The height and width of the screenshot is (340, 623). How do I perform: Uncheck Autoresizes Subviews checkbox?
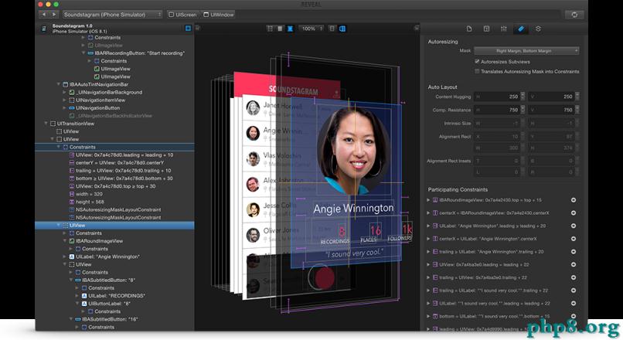point(477,61)
